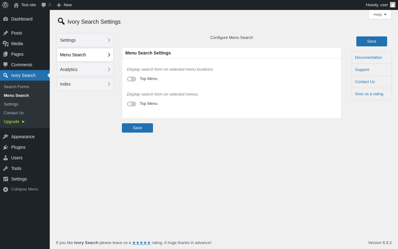Select the Menu Search tab
Image resolution: width=398 pixels, height=249 pixels.
tap(85, 55)
